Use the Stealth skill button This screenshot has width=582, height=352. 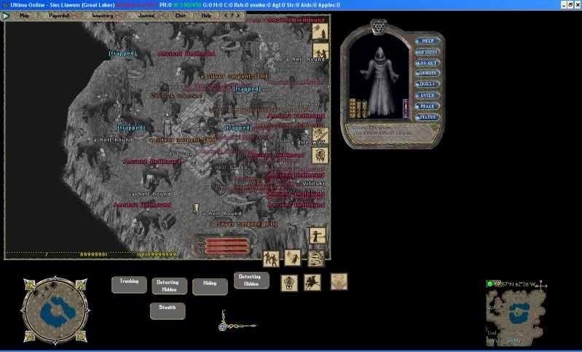point(168,310)
